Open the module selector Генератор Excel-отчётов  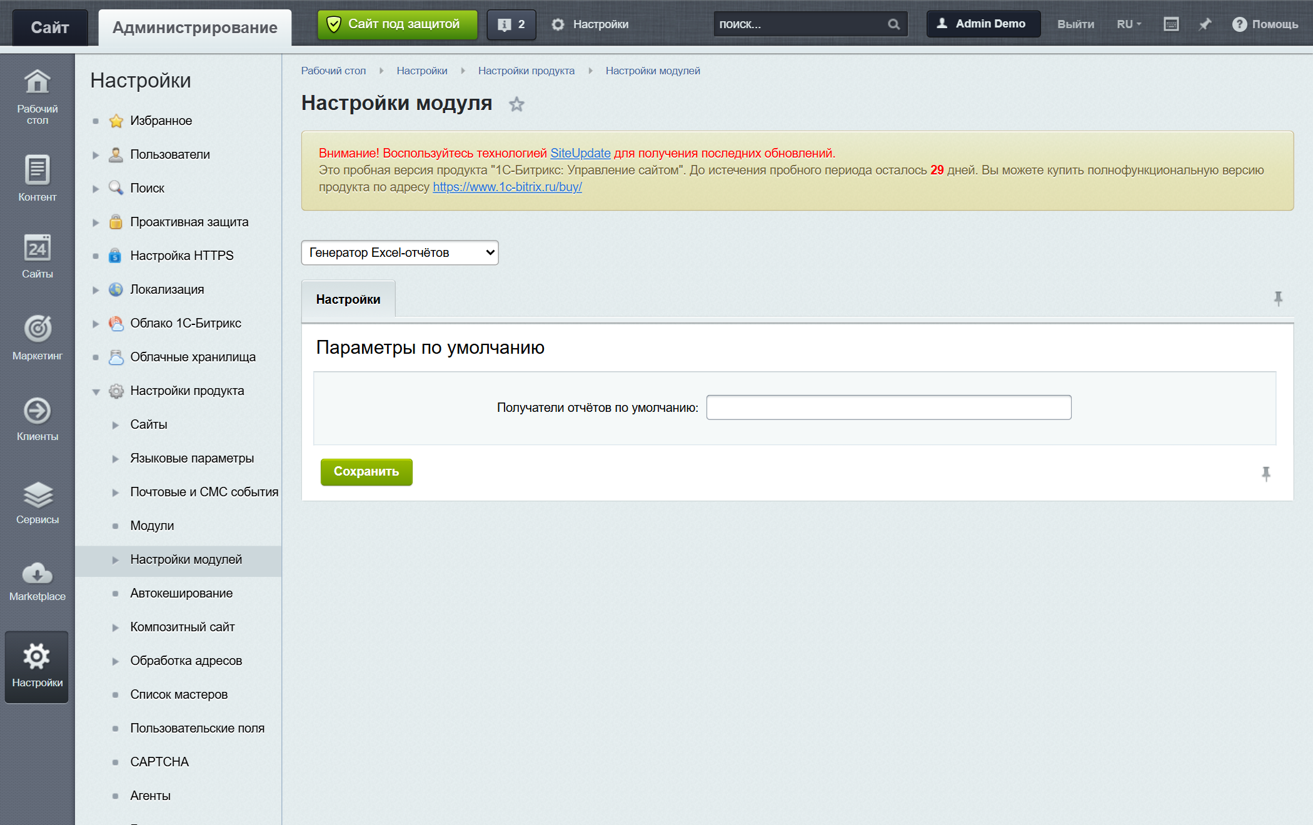coord(400,252)
